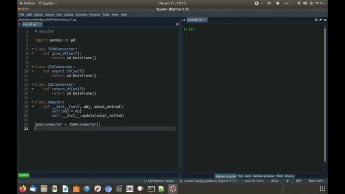Open the IPython console options menu icon
Viewport: 345px width, 194px height.
[x=325, y=20]
